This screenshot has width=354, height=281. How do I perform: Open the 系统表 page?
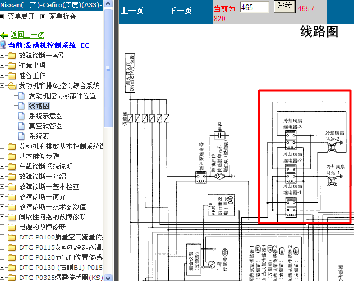(x=39, y=136)
